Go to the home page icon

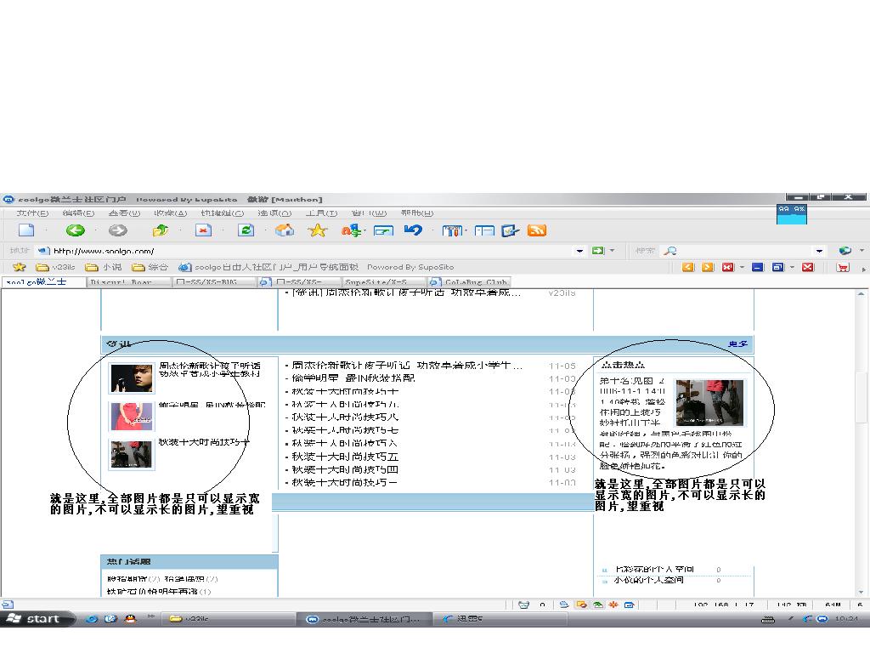click(285, 230)
